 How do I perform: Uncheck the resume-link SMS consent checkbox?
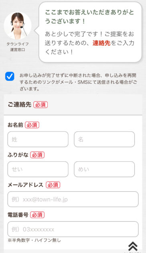point(10,76)
